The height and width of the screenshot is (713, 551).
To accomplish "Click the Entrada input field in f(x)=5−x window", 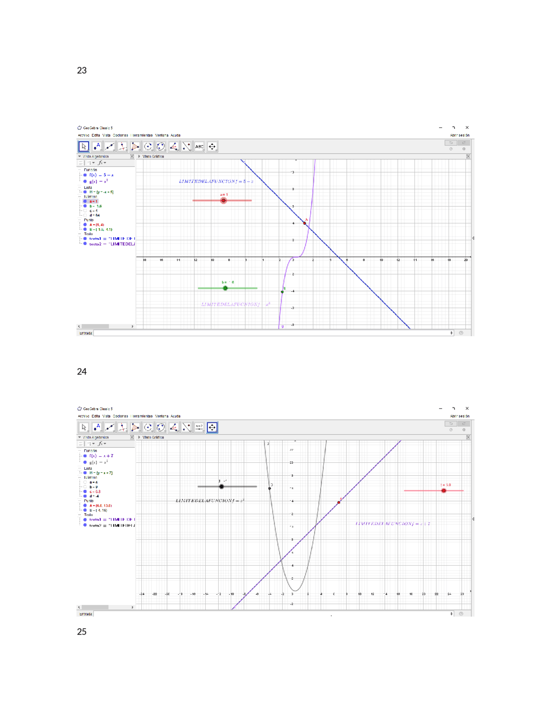I will pyautogui.click(x=274, y=333).
